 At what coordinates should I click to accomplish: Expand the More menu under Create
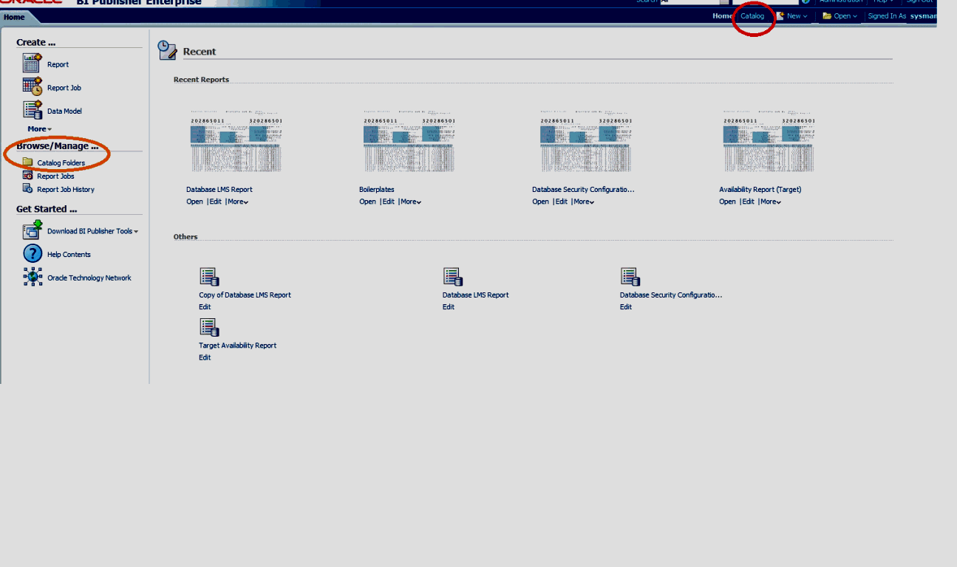click(39, 128)
